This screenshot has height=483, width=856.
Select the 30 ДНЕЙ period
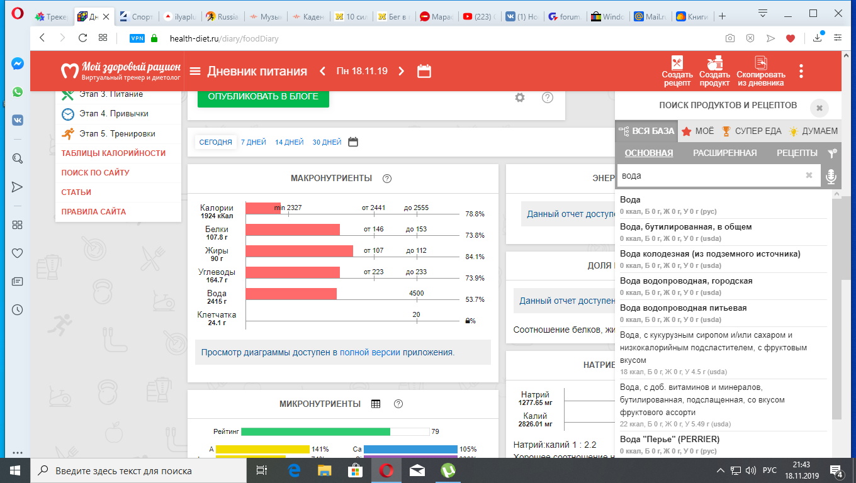click(327, 142)
